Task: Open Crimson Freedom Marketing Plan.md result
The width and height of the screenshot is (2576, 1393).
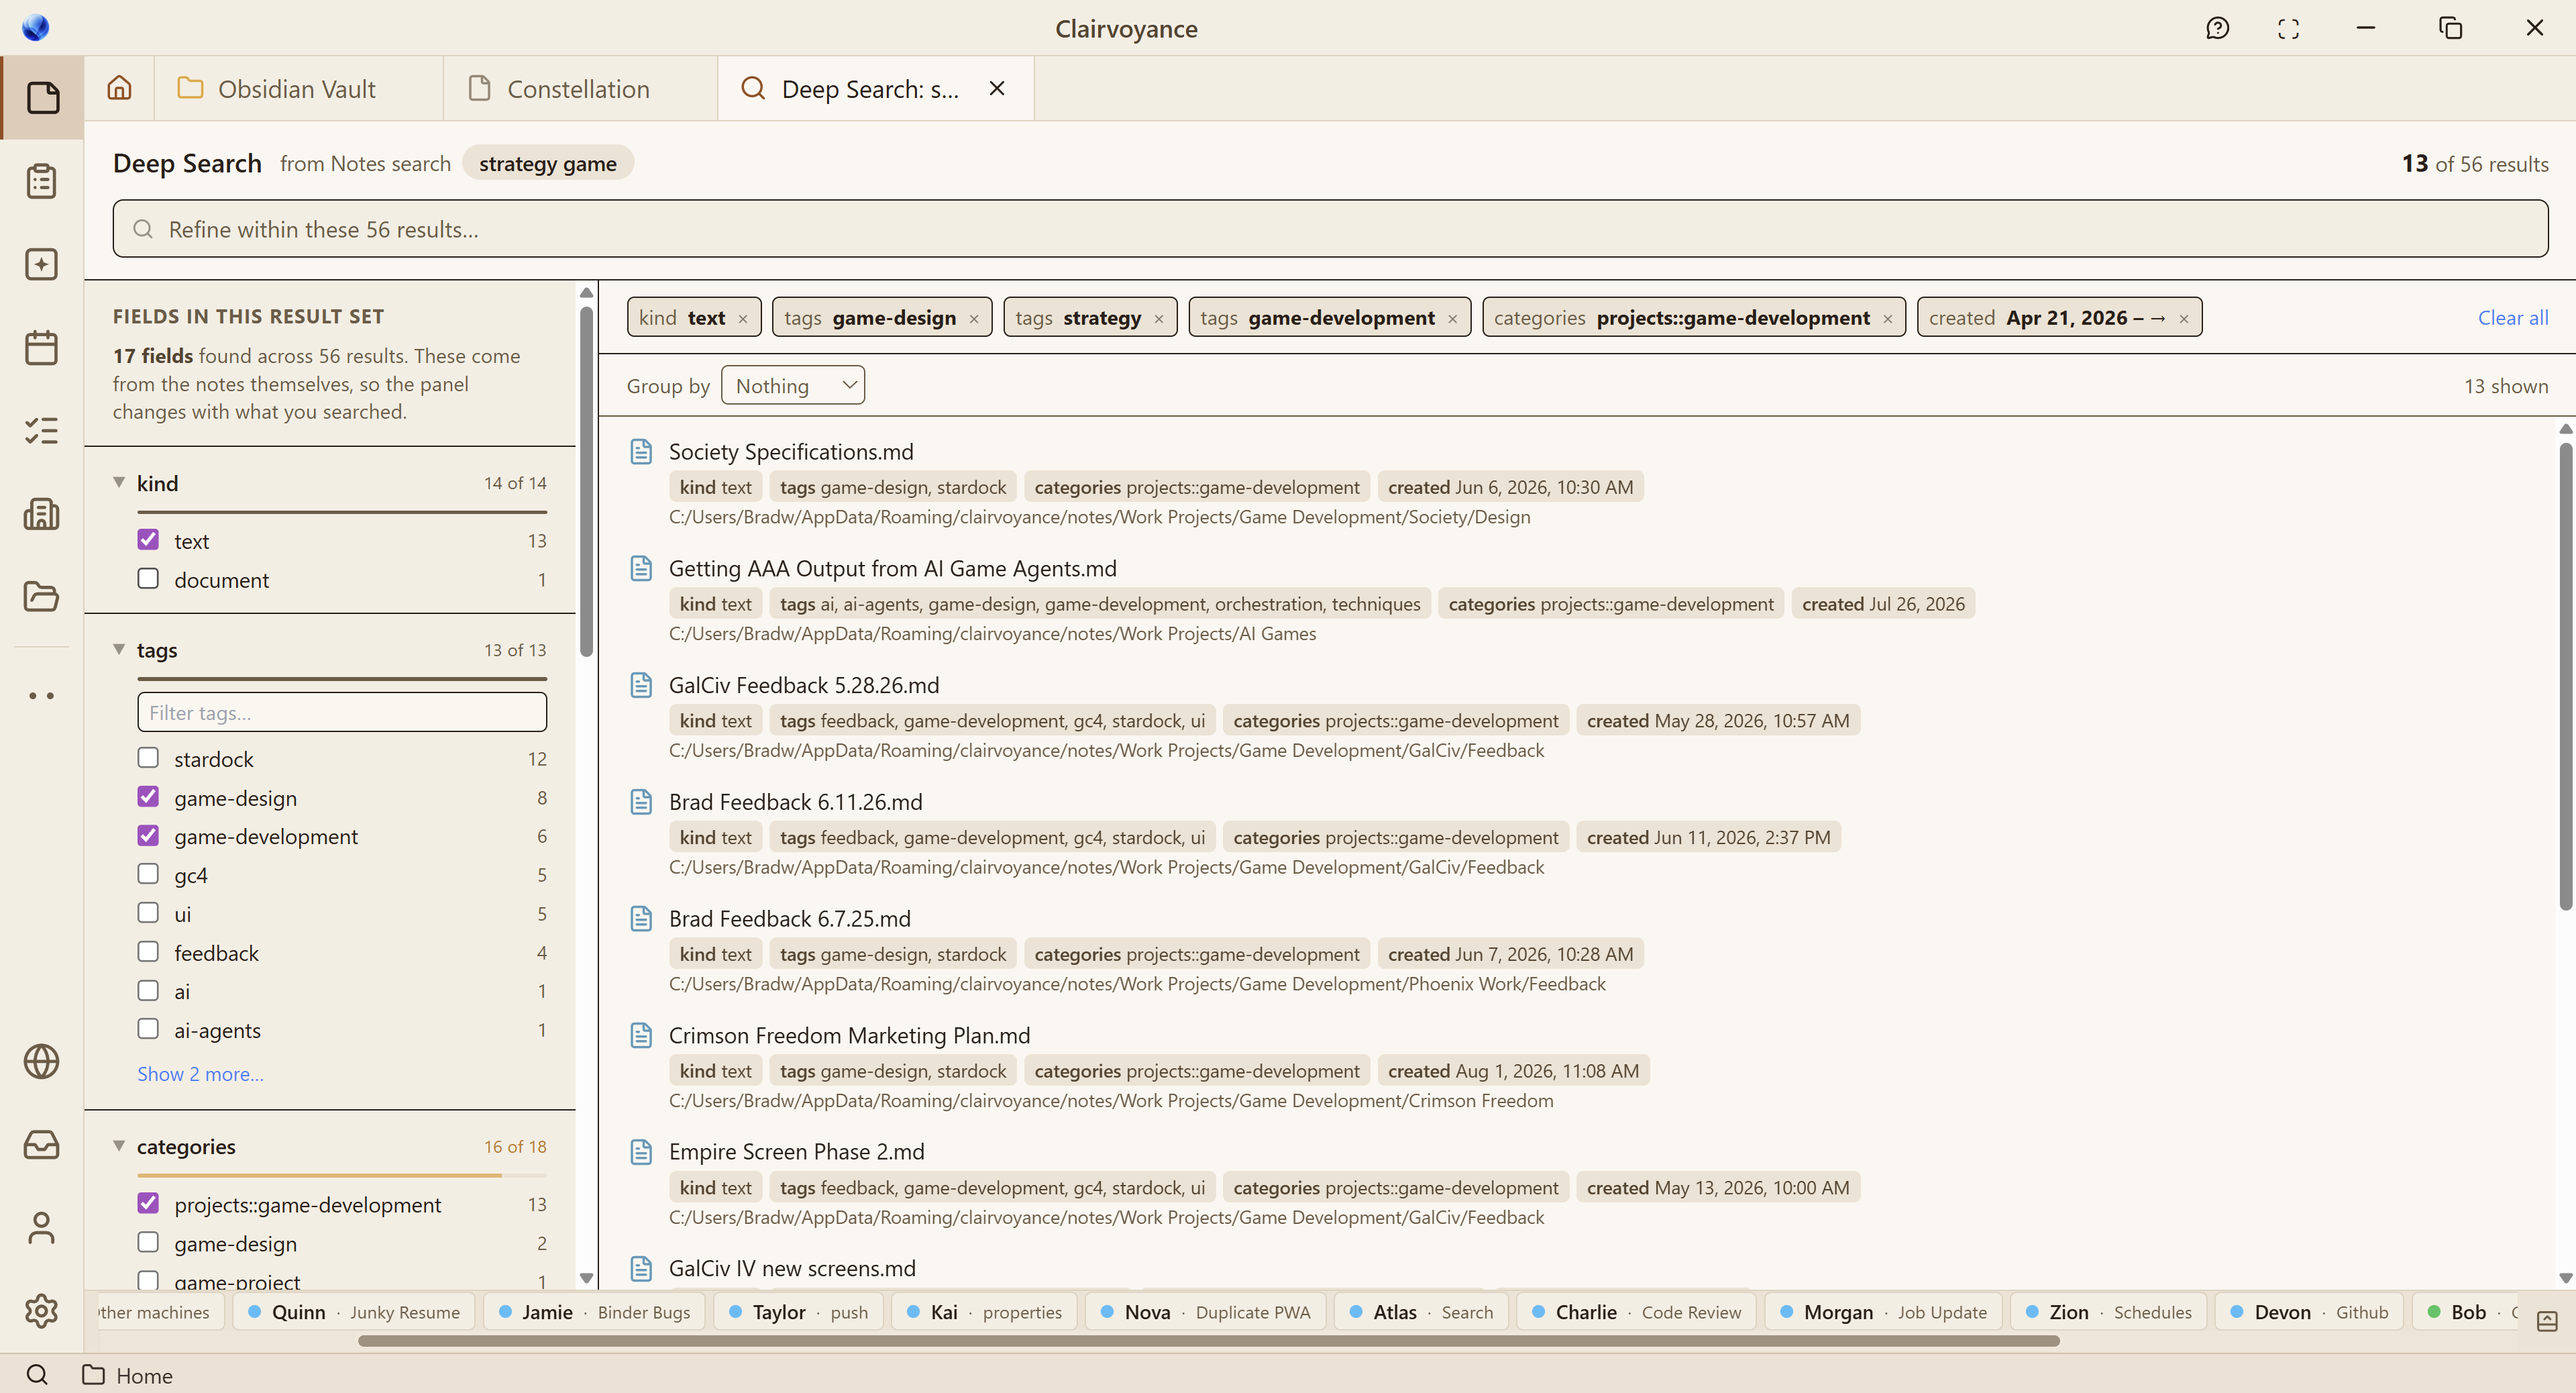Action: pyautogui.click(x=849, y=1035)
